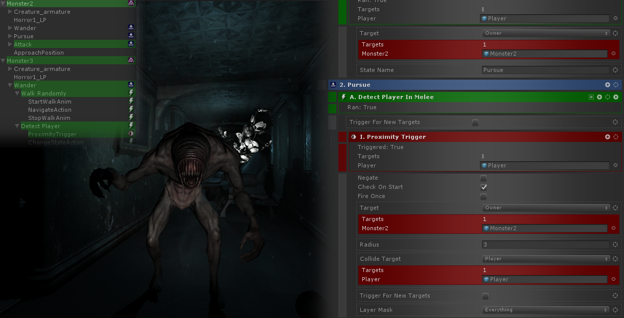The width and height of the screenshot is (624, 318).
Task: Click the square icon on Detect Player In Melee header
Action: tap(591, 97)
